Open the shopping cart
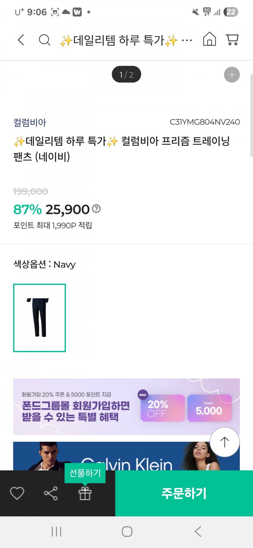This screenshot has height=548, width=253. click(x=232, y=40)
